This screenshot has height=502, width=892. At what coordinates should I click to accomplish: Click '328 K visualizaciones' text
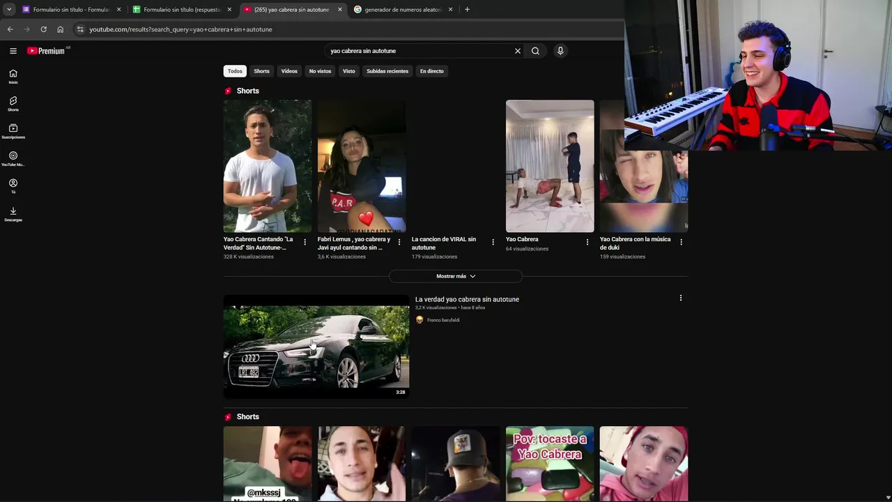(x=249, y=257)
